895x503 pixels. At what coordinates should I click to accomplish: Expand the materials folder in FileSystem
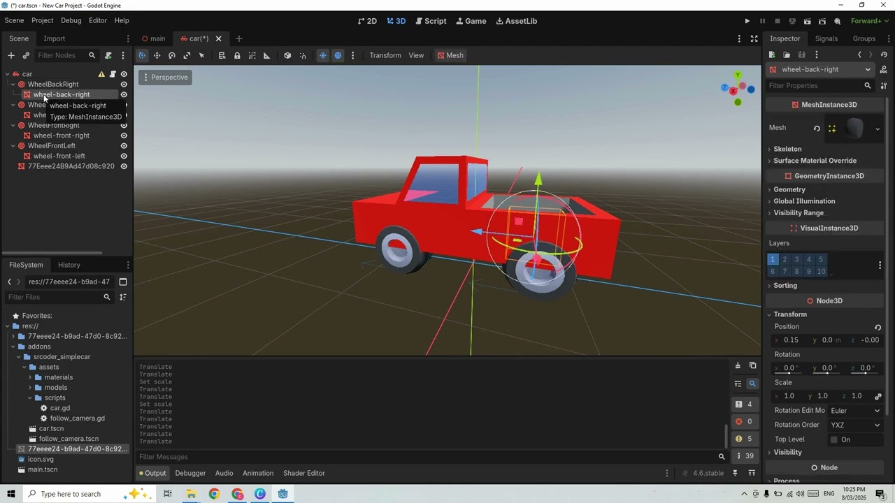pyautogui.click(x=30, y=377)
